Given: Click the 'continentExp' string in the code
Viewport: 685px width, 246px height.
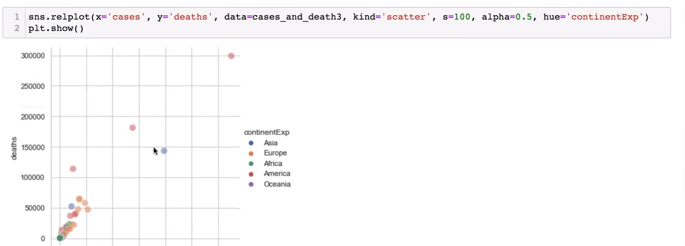Looking at the screenshot, I should 605,17.
